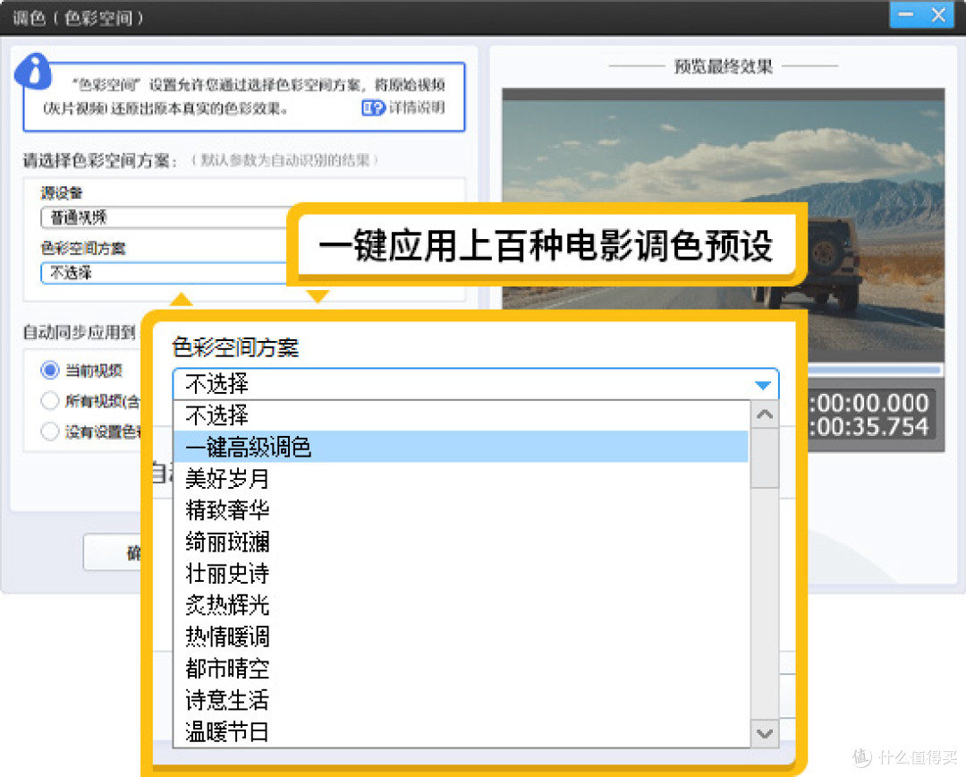The height and width of the screenshot is (777, 966).
Task: Pick the 炙热辉光 preset
Action: tap(461, 605)
